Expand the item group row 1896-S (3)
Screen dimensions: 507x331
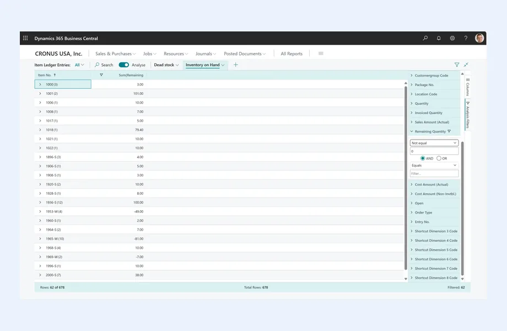(x=40, y=157)
